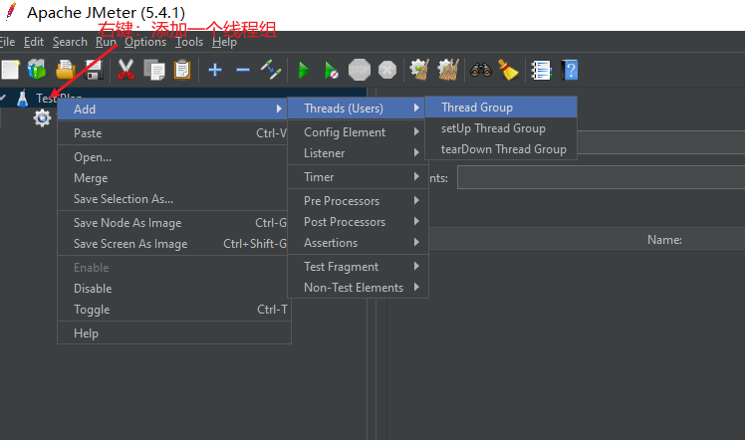Click the Open file folder icon
The width and height of the screenshot is (745, 440).
(x=65, y=70)
